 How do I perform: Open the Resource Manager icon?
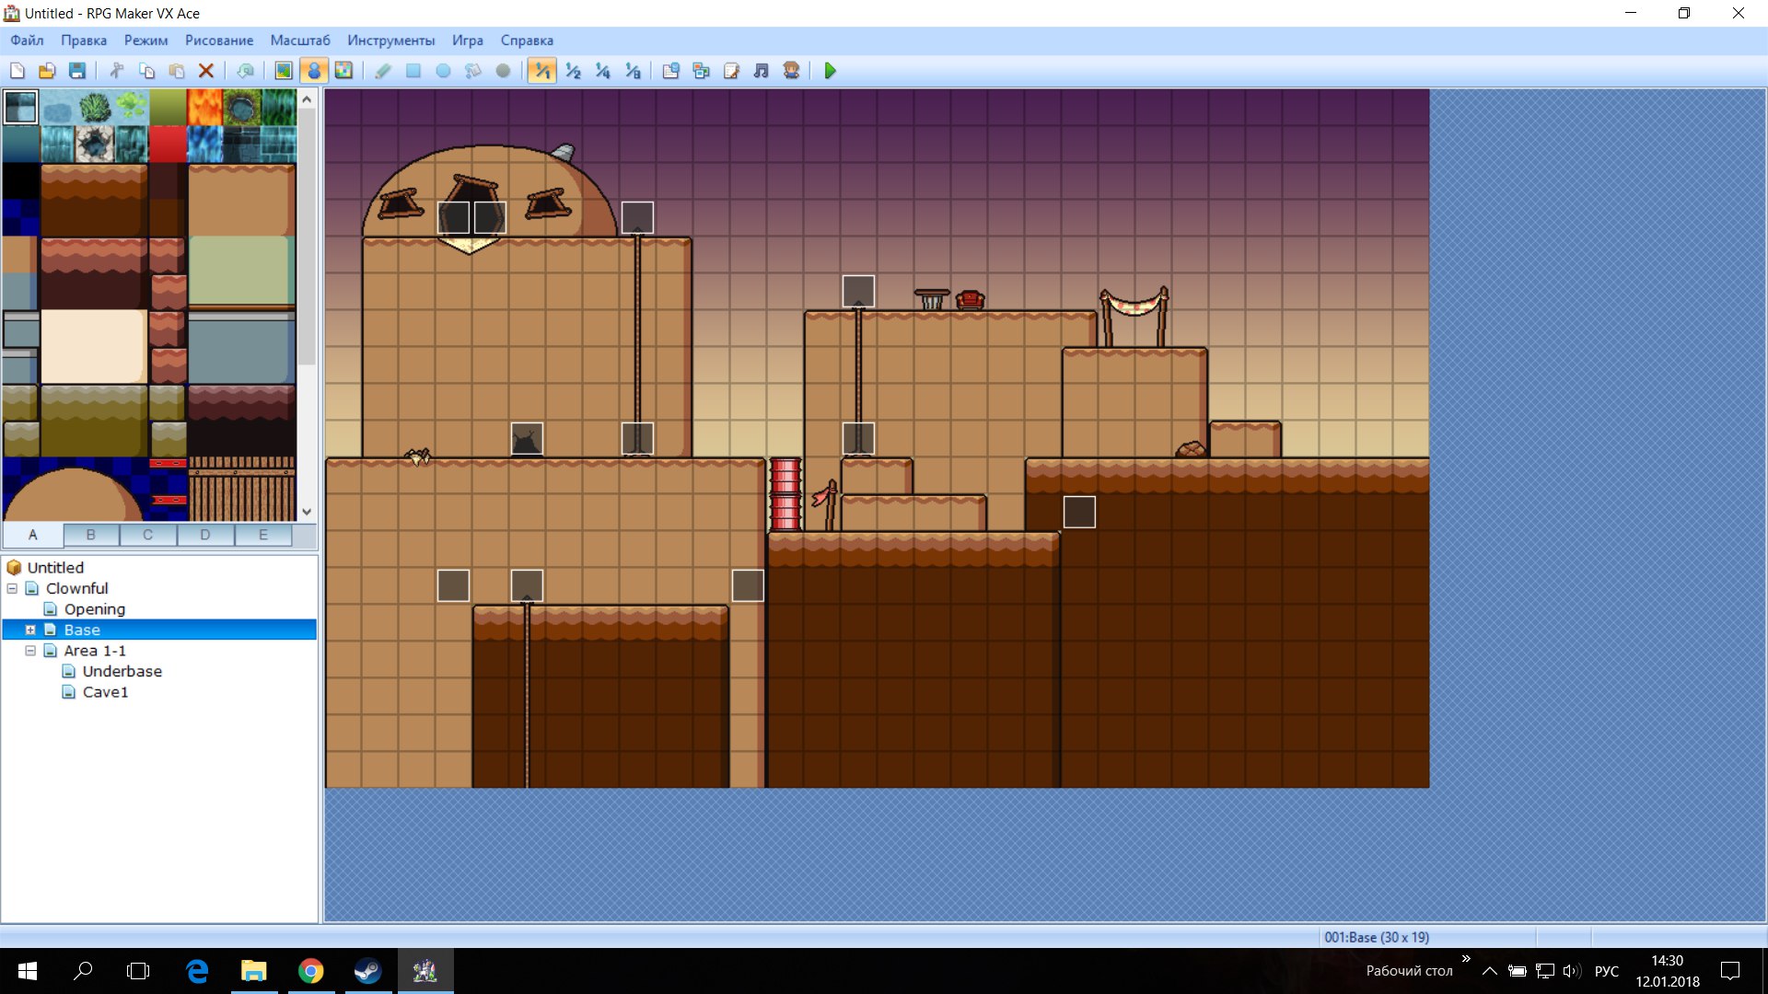pyautogui.click(x=702, y=71)
